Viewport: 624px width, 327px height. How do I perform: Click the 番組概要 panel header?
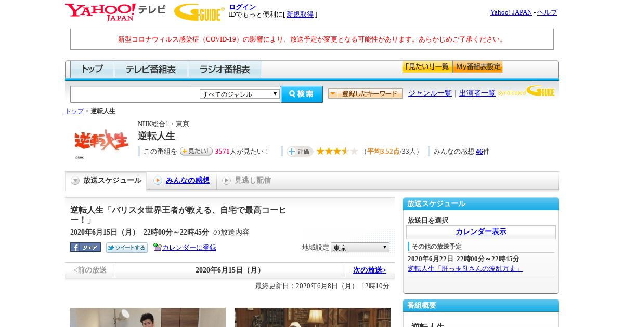click(481, 305)
